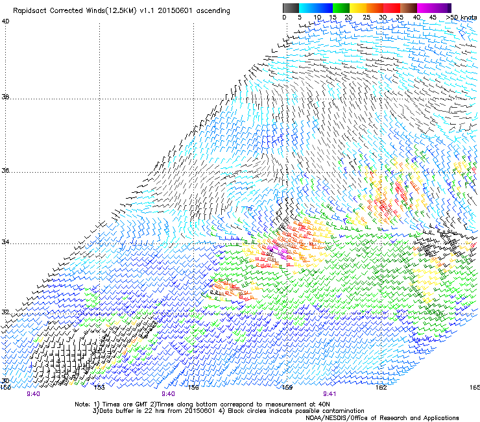Click the latitude axis label '34'
Viewport: 480px width, 422px height.
point(5,242)
